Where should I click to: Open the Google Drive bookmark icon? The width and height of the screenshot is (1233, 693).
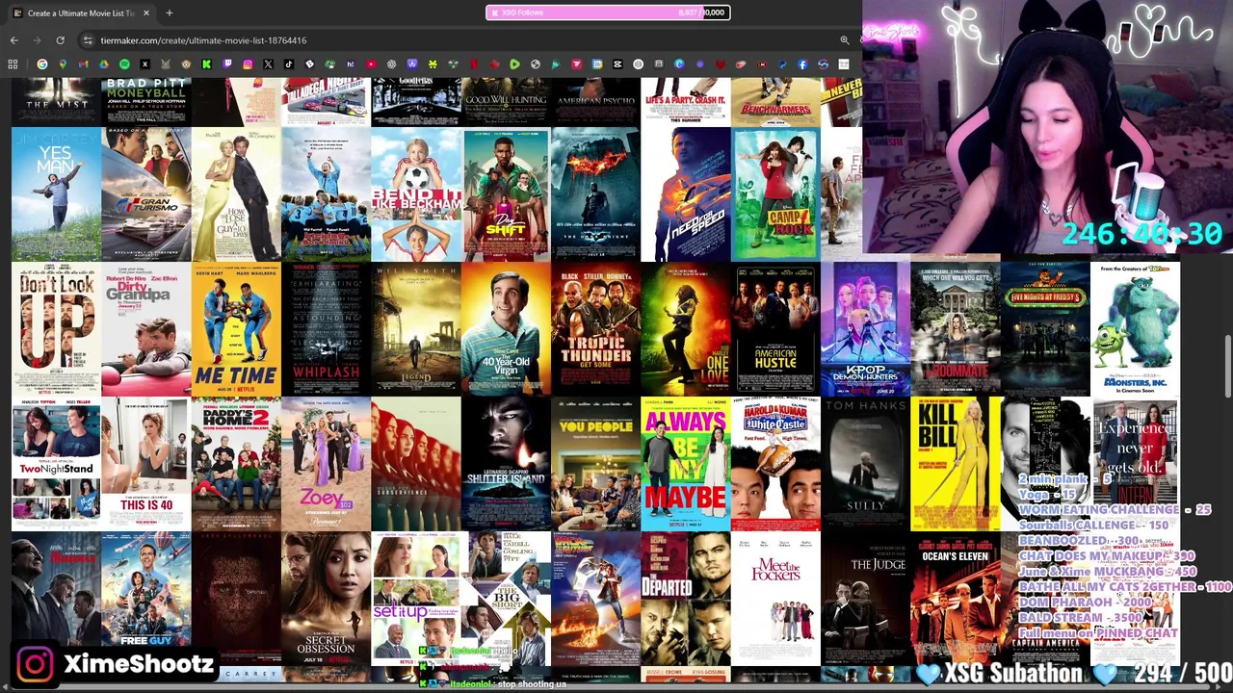104,64
